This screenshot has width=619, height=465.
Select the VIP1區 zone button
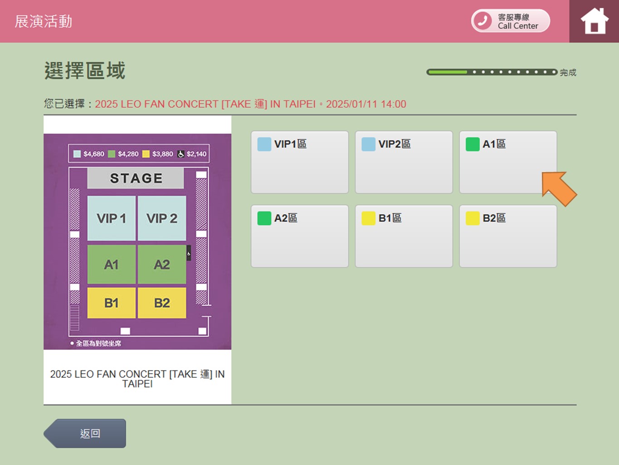pos(299,162)
